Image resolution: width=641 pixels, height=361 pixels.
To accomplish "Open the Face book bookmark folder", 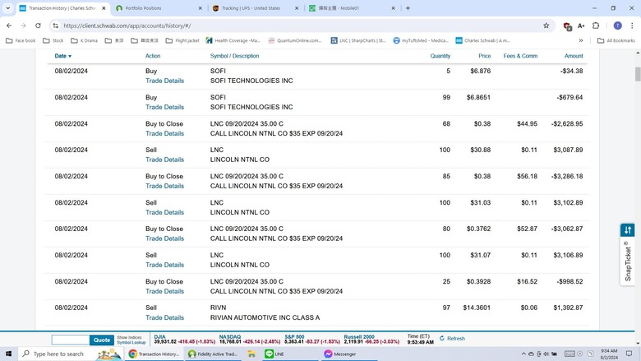I will [21, 40].
